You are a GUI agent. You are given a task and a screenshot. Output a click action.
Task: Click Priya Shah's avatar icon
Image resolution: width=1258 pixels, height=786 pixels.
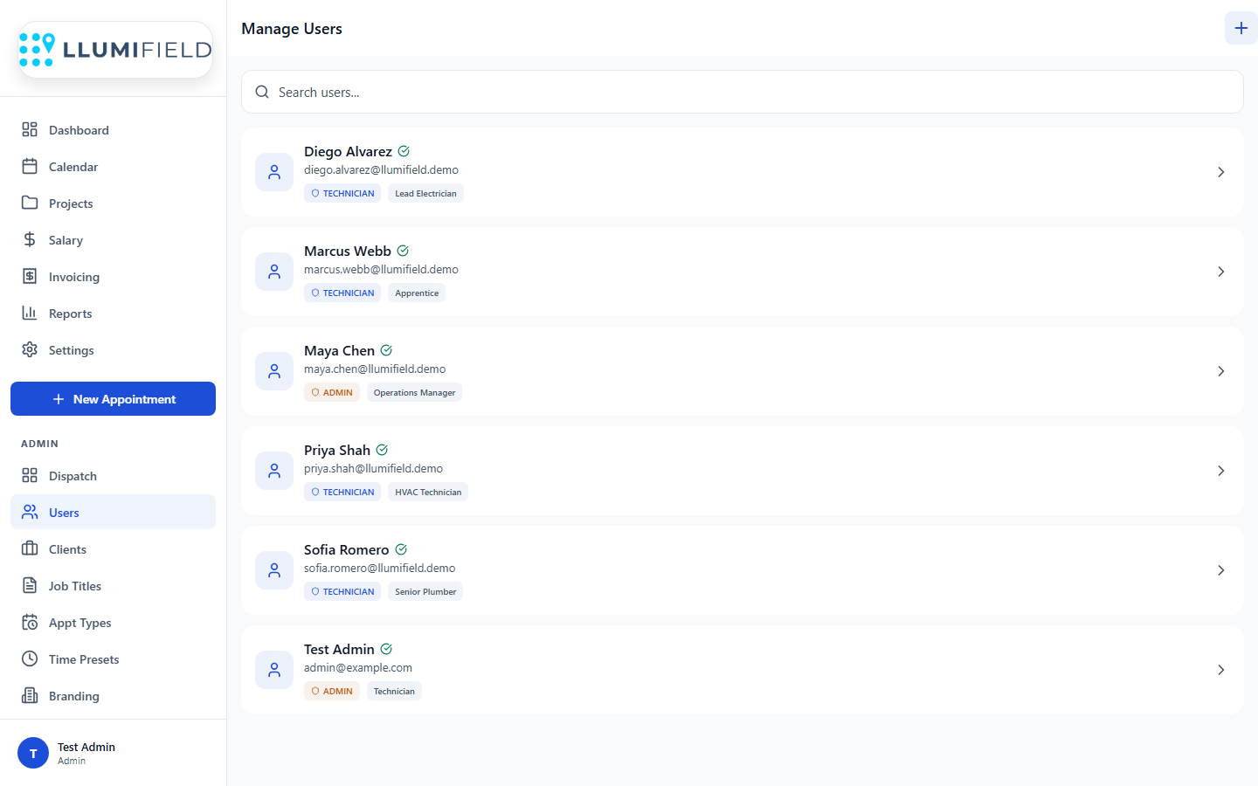coord(274,471)
